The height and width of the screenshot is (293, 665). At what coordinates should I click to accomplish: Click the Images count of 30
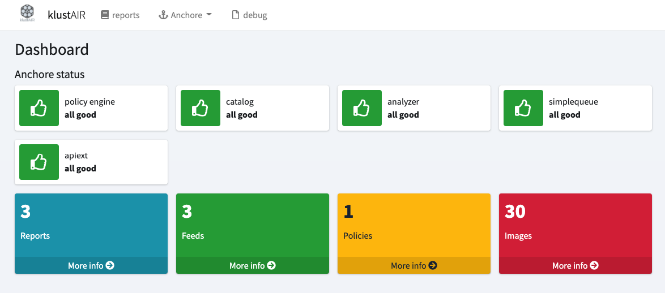point(515,212)
